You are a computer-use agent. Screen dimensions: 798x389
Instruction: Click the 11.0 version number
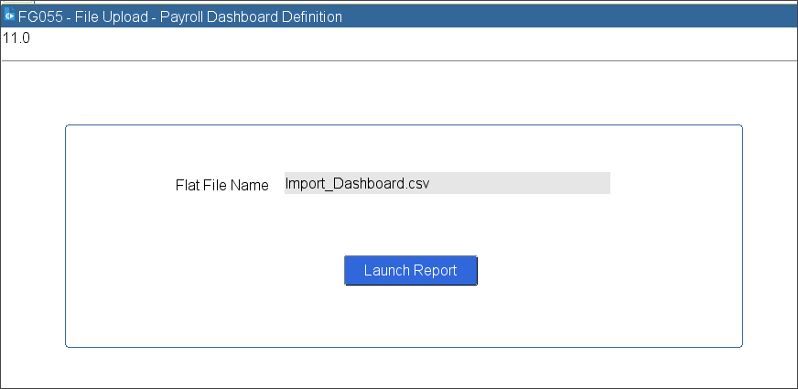16,38
